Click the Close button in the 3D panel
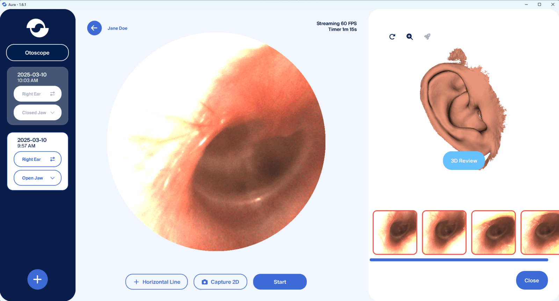The height and width of the screenshot is (301, 559). [x=532, y=280]
